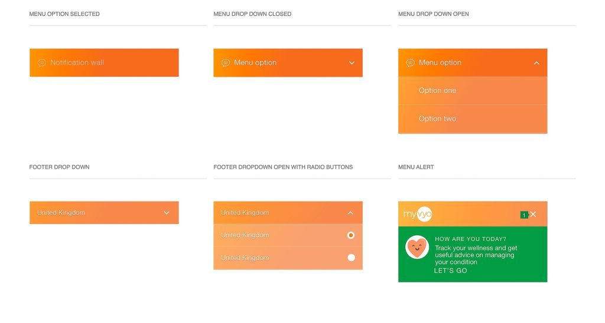Dismiss the menu alert with X icon
This screenshot has width=605, height=323.
pos(534,215)
